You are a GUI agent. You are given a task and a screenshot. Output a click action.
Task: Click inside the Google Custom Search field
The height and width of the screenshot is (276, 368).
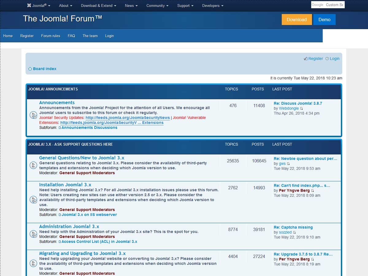pyautogui.click(x=328, y=5)
